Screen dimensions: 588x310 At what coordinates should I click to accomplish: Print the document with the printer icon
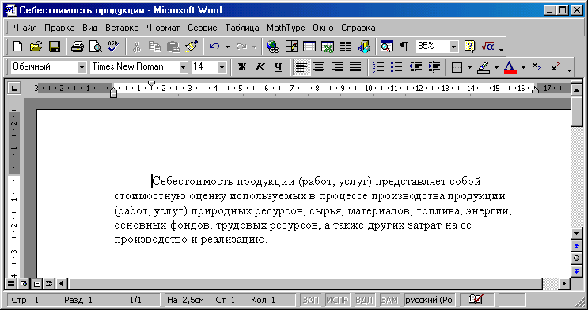click(x=78, y=47)
